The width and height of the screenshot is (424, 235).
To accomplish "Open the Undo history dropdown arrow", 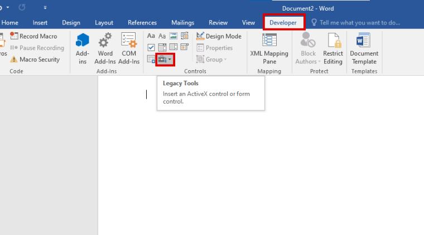I will (8, 8).
